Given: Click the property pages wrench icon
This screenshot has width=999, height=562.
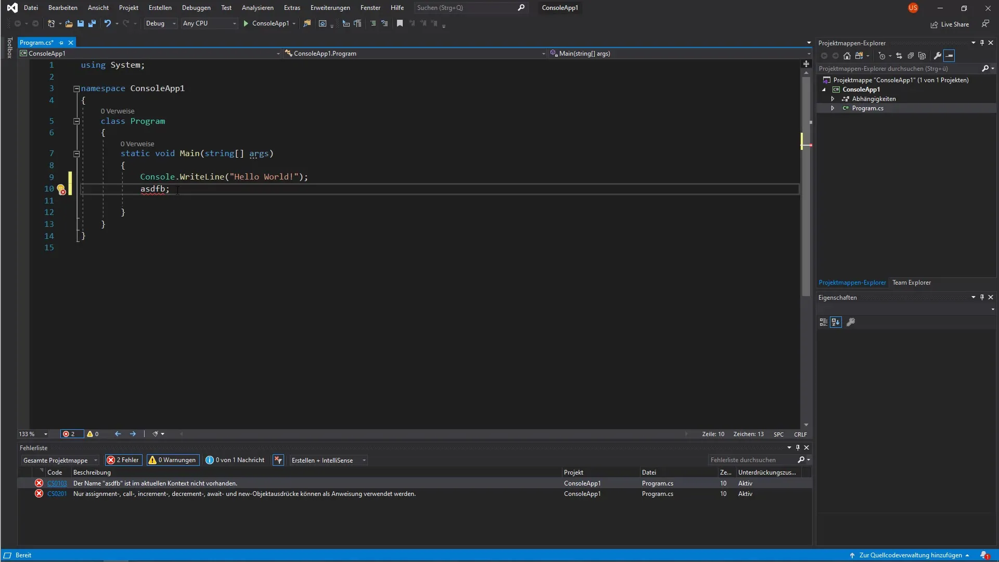Looking at the screenshot, I should pos(851,322).
